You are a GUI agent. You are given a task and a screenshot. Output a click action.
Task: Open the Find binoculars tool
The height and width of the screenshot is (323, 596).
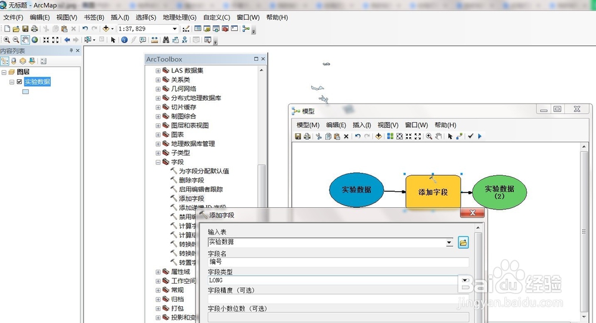coord(166,40)
